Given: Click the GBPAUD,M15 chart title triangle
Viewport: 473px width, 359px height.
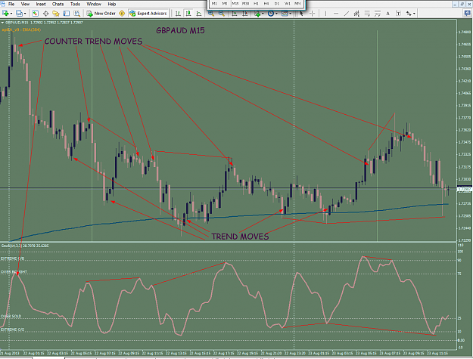Looking at the screenshot, I should click(2, 23).
